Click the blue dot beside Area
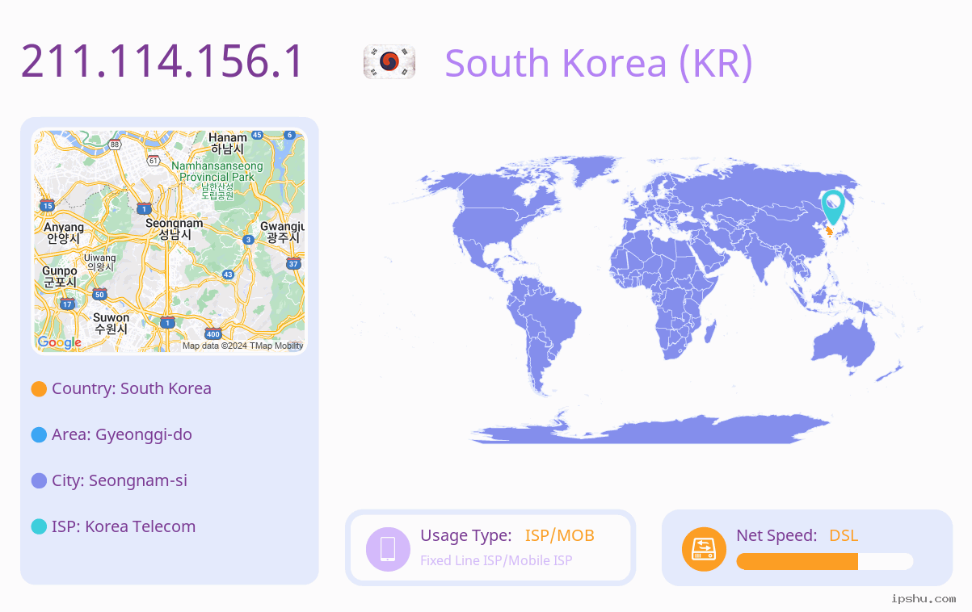Image resolution: width=972 pixels, height=612 pixels. click(39, 435)
